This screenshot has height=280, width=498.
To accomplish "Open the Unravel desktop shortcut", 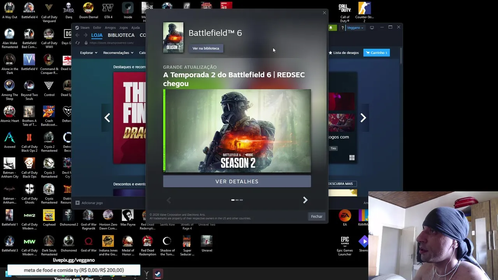I will pos(207,244).
